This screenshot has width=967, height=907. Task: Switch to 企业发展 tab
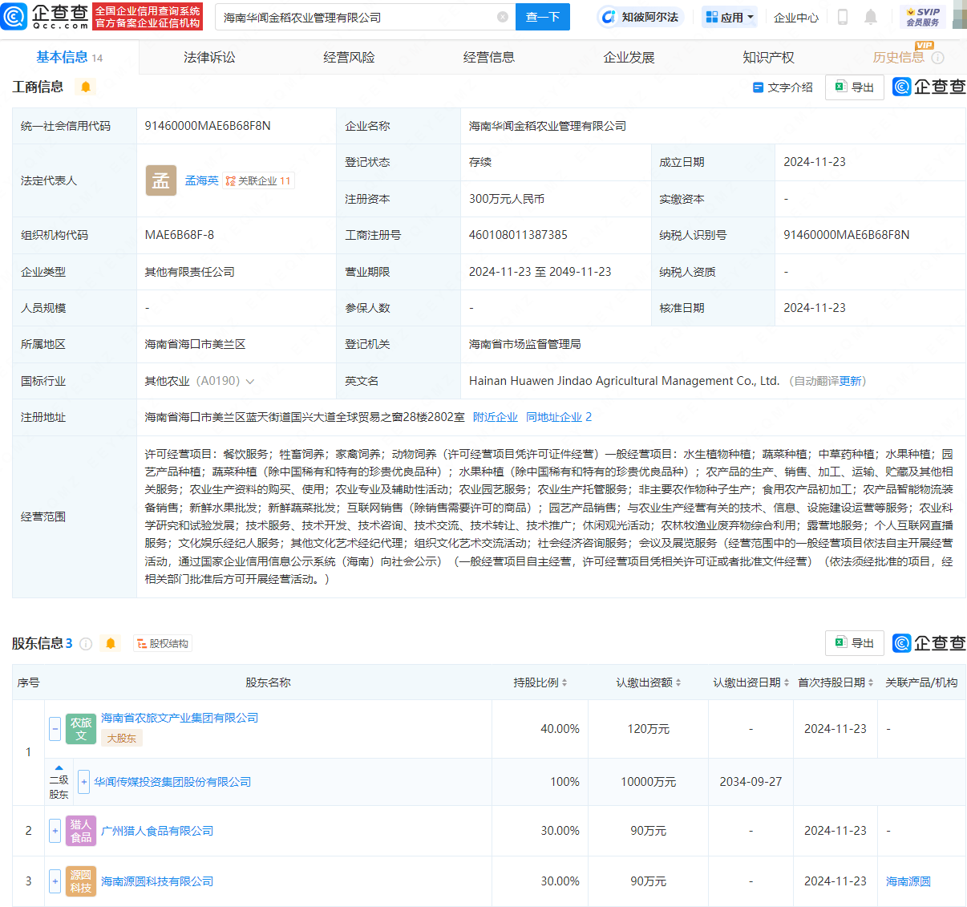click(x=629, y=58)
